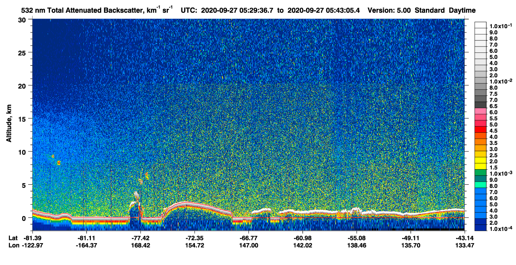Click longitude value -122.97
The width and height of the screenshot is (516, 265).
pos(32,246)
